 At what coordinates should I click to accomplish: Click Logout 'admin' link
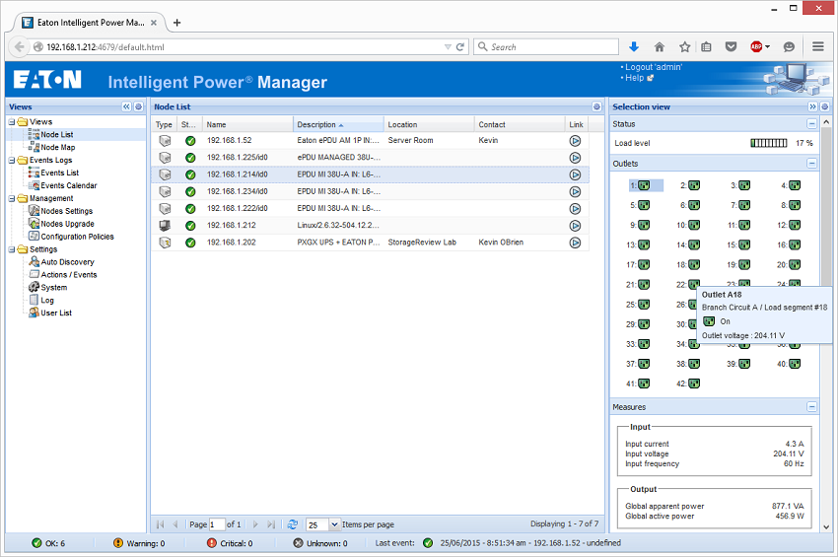coord(654,67)
